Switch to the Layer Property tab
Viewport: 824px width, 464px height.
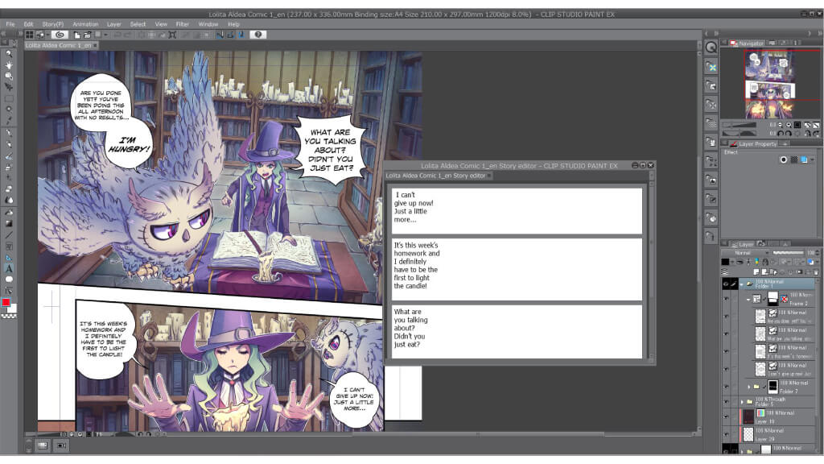point(754,143)
